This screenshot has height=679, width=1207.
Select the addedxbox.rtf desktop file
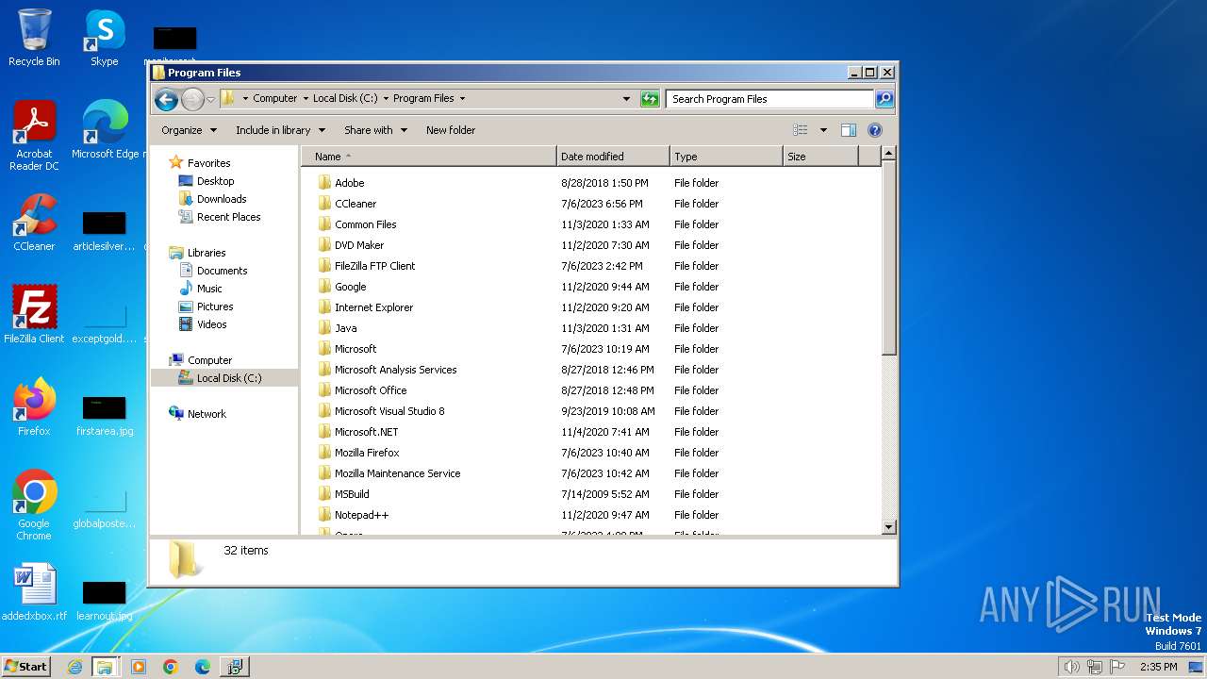click(34, 592)
